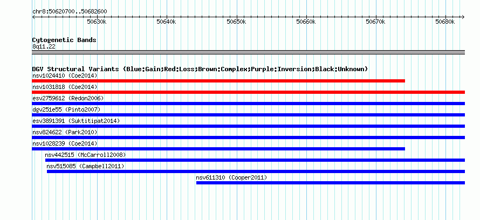Select the blue nsv442515 gain bar
Screen dimensions: 480x220
[255, 160]
